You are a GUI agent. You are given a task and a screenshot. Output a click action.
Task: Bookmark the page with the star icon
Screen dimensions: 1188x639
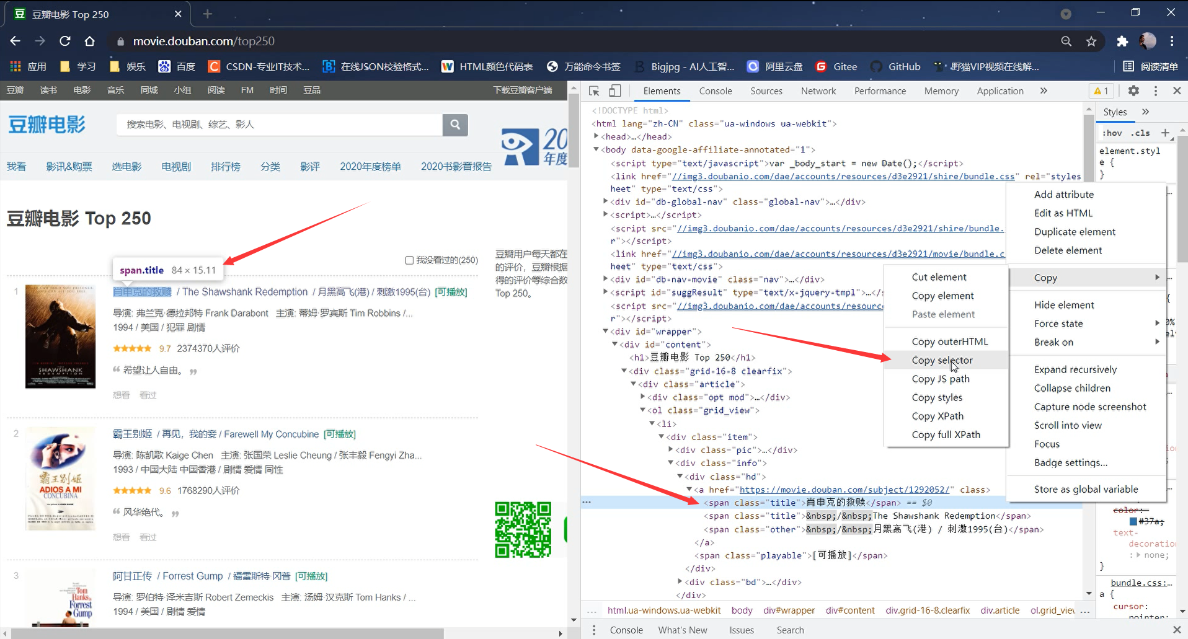[x=1091, y=41]
